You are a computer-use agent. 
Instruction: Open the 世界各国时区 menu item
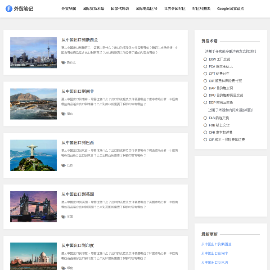pyautogui.click(x=175, y=9)
